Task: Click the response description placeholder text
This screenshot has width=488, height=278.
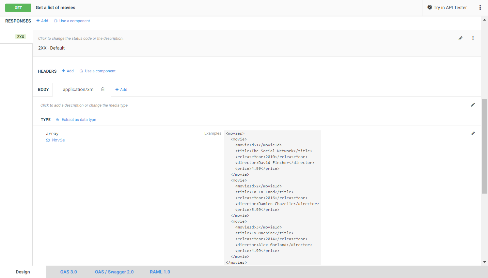Action: (81, 38)
